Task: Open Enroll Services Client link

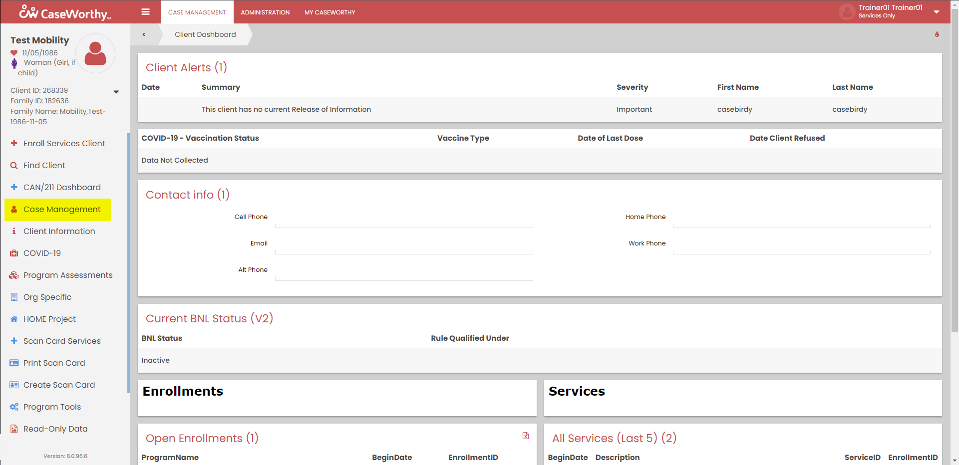Action: 64,143
